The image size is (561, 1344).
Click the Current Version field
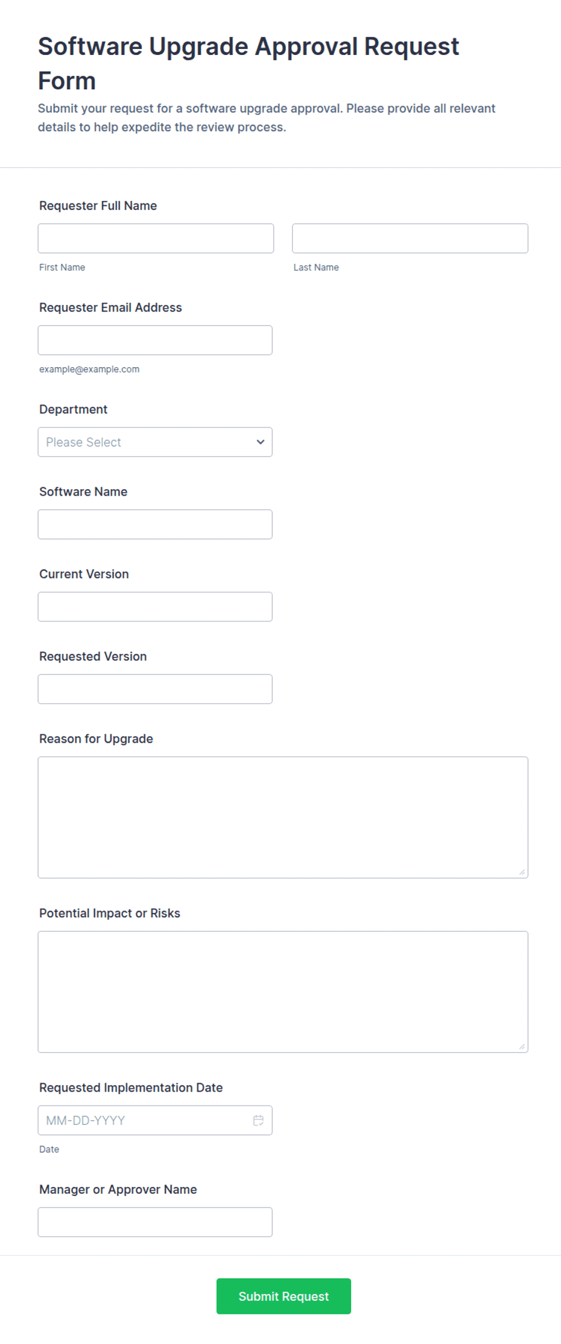point(155,607)
